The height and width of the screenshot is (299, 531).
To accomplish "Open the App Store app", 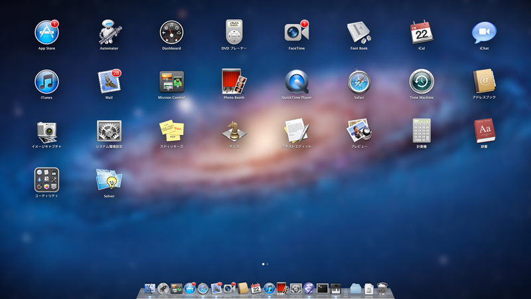I will (46, 33).
